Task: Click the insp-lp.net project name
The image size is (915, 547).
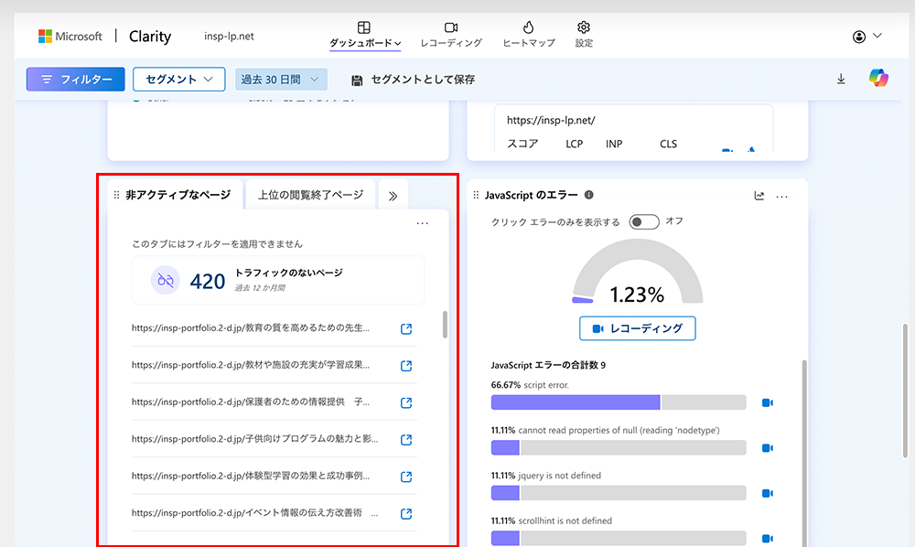Action: pos(229,37)
